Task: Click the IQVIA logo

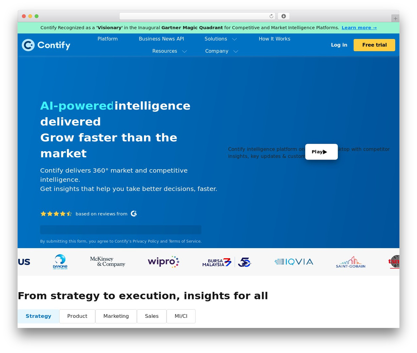Action: 294,261
